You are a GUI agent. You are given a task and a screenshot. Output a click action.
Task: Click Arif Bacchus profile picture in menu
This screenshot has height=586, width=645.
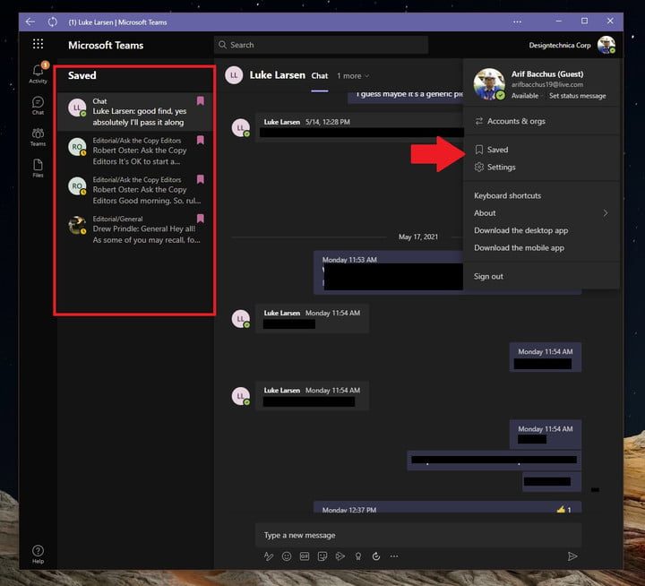tap(489, 84)
